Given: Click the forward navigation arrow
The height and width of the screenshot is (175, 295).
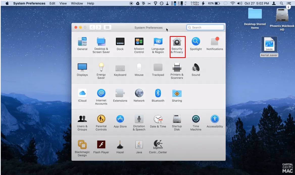Looking at the screenshot, I should 99,27.
